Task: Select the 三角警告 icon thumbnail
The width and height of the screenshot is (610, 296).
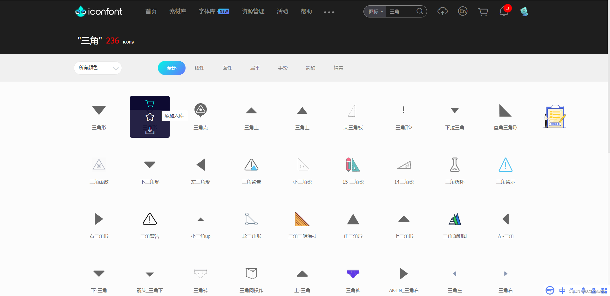Action: [x=251, y=165]
